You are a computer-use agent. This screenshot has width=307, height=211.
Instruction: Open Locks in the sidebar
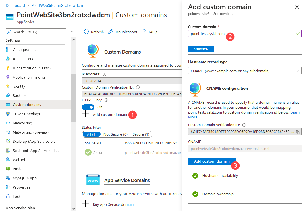click(x=18, y=196)
